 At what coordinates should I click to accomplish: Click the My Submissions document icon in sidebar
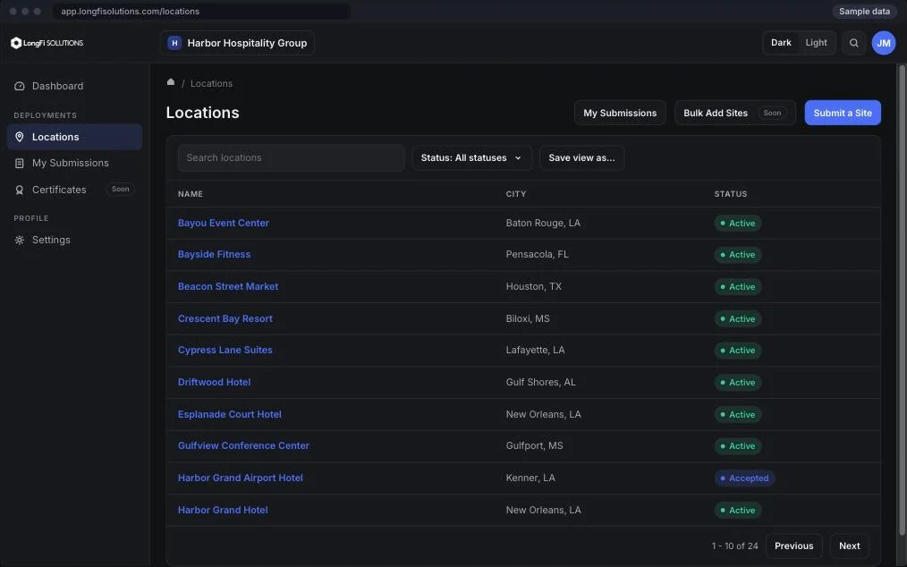tap(19, 163)
